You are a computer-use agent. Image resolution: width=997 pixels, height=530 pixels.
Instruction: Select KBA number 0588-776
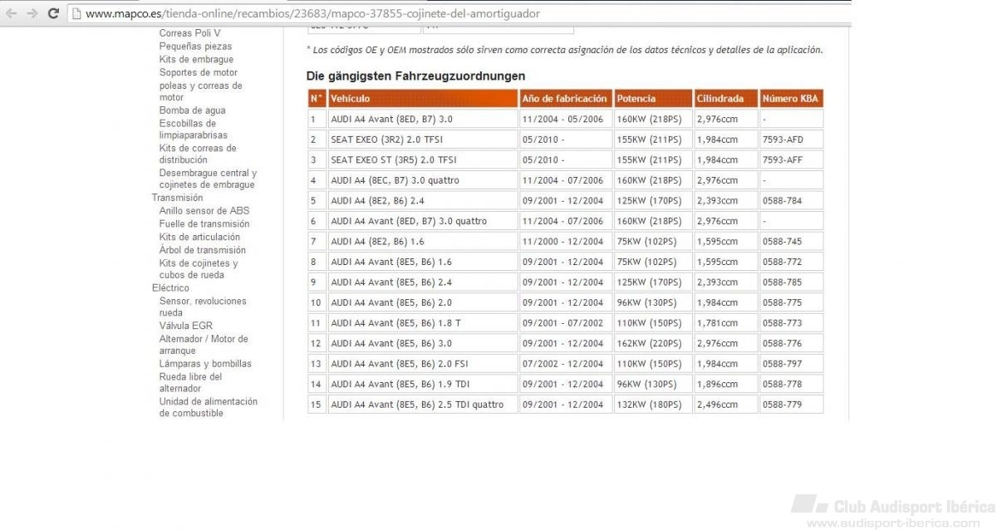(x=782, y=343)
